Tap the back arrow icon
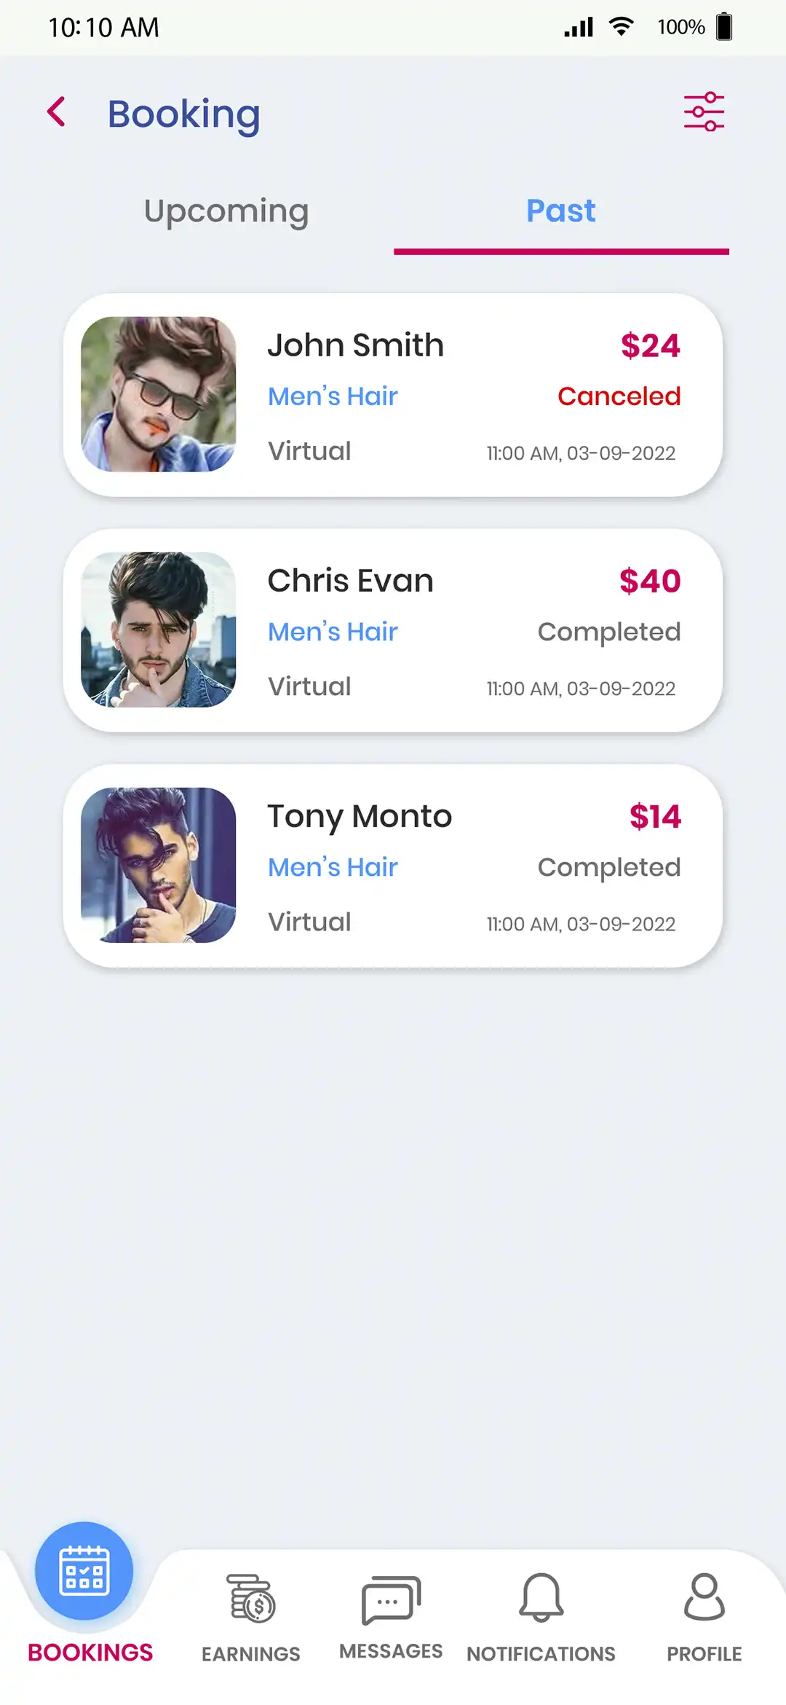The width and height of the screenshot is (786, 1705). 57,112
